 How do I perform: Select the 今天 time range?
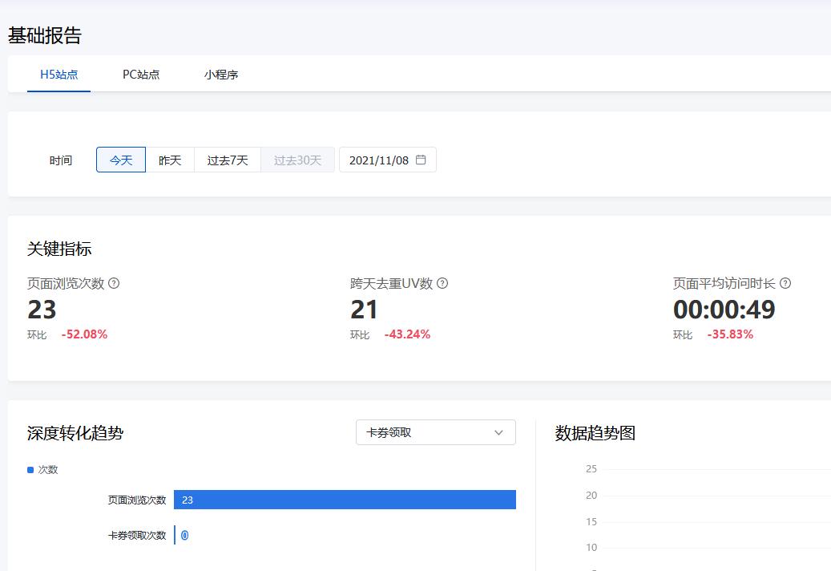click(x=121, y=160)
